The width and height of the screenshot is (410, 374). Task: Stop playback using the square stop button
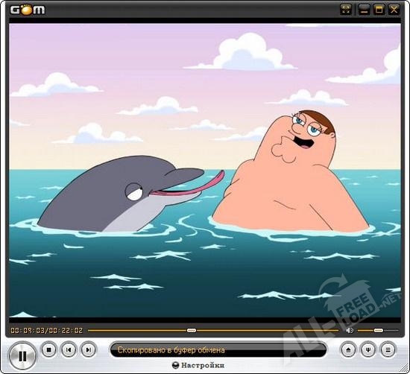point(49,349)
